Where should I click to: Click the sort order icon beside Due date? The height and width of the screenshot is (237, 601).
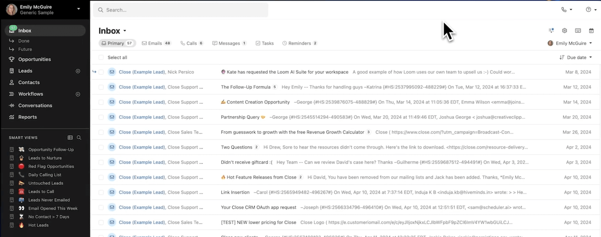coord(562,57)
